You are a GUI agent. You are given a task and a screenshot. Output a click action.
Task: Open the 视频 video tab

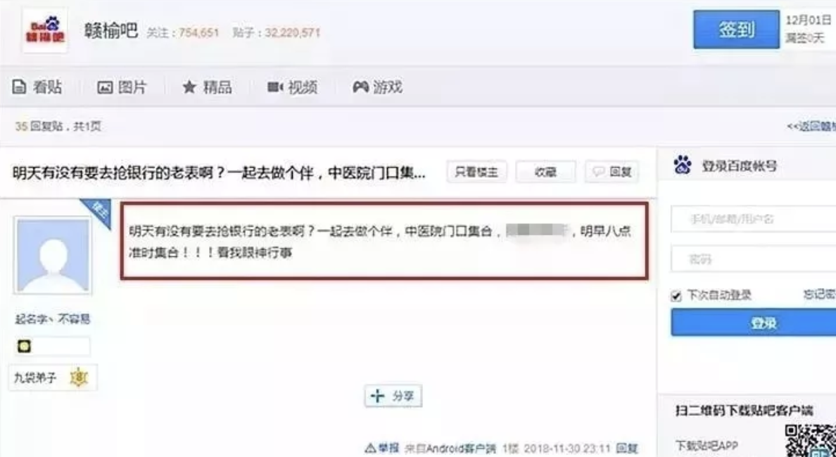coord(292,87)
